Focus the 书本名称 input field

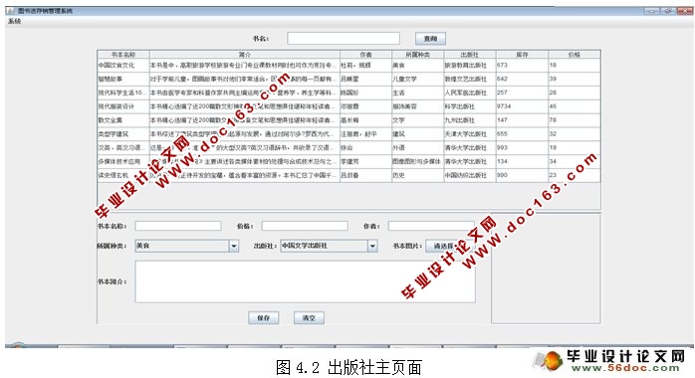coord(178,226)
